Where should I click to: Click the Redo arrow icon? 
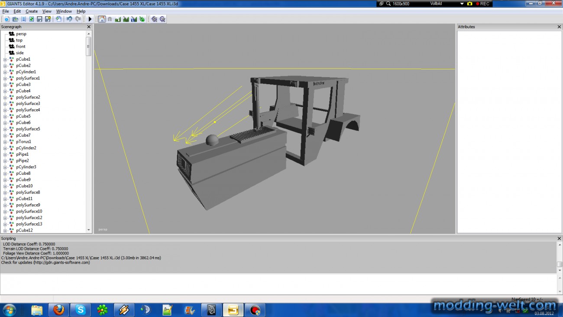78,19
